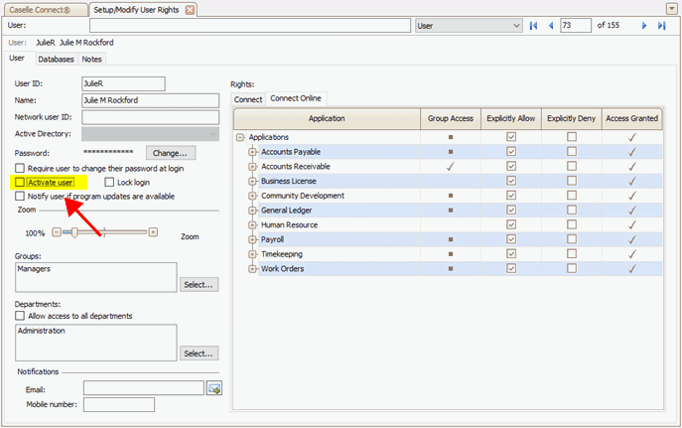Expand the Work Orders node
Image resolution: width=682 pixels, height=428 pixels.
252,269
